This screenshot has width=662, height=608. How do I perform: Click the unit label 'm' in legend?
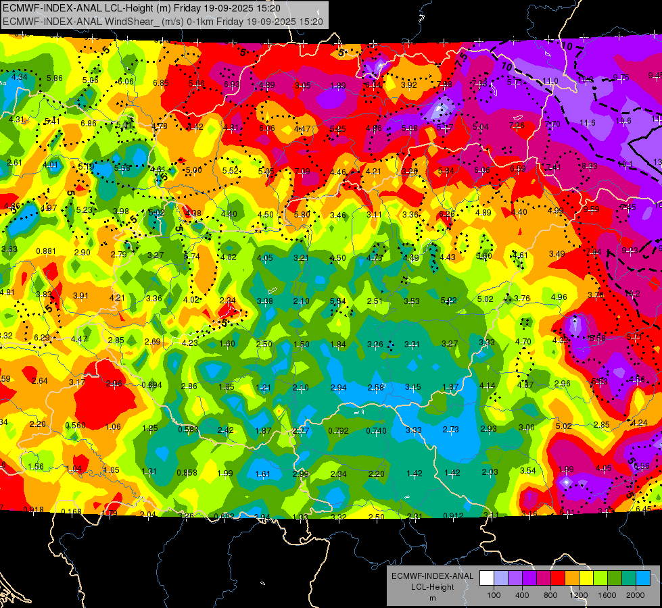(x=432, y=598)
